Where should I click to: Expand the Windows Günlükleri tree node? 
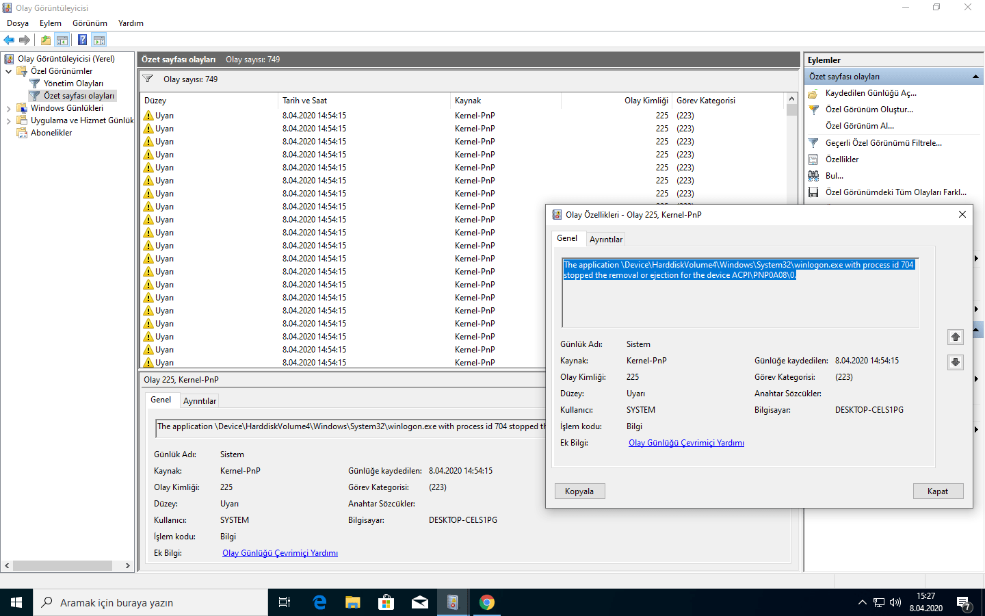point(8,108)
